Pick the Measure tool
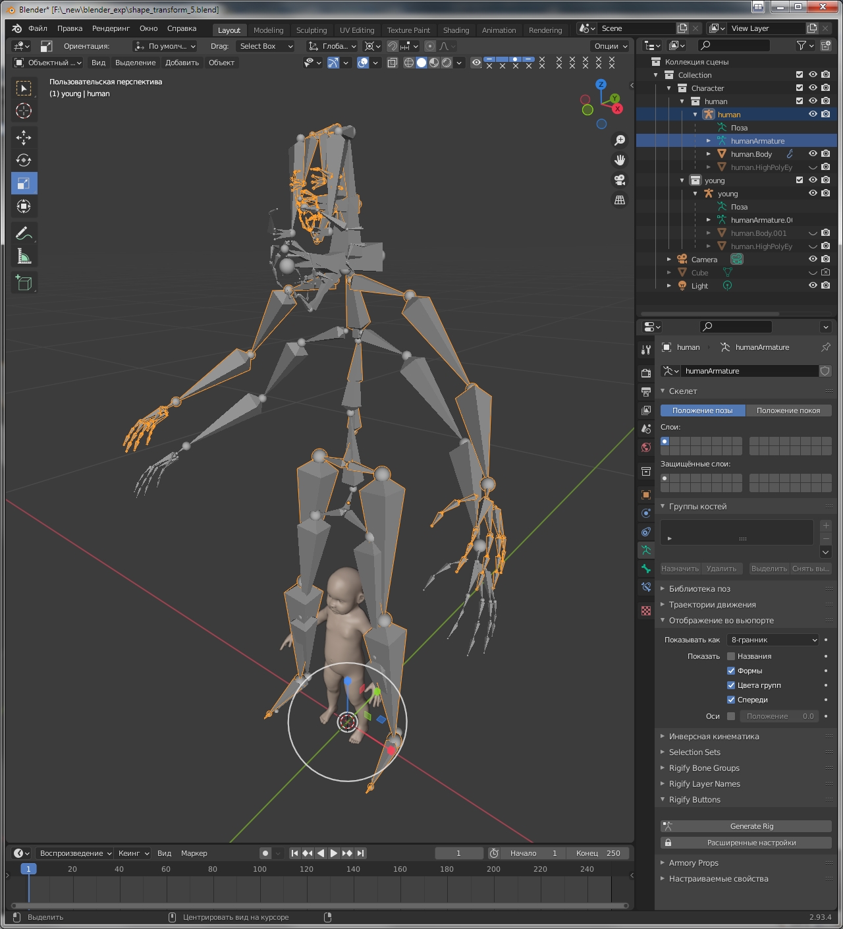The width and height of the screenshot is (843, 929). tap(24, 256)
